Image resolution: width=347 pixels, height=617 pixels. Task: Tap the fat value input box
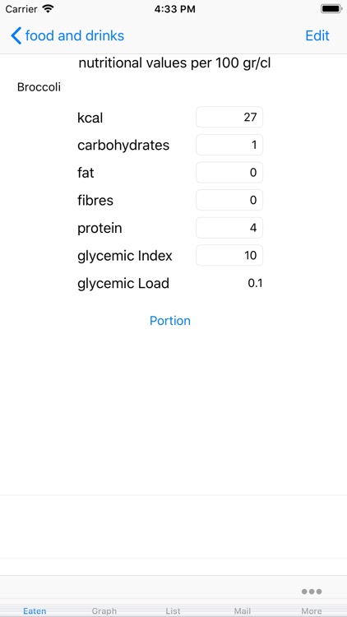[229, 173]
